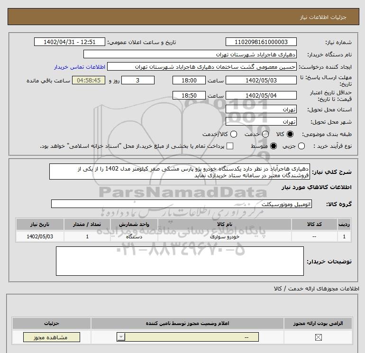The image size is (365, 353).
Task: Choose the متوسط purchase type radio
Action: point(274,146)
